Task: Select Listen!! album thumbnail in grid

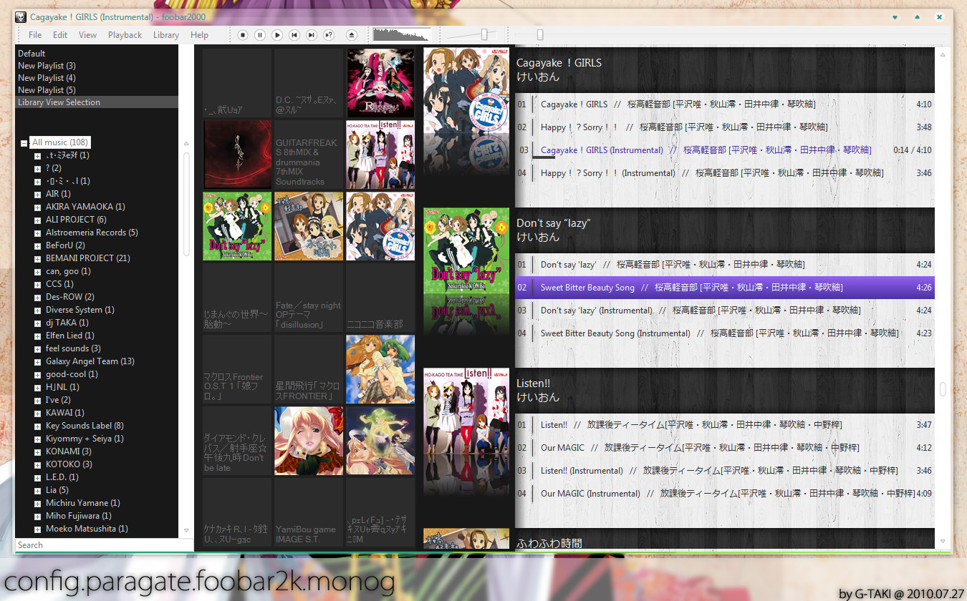Action: [x=380, y=155]
